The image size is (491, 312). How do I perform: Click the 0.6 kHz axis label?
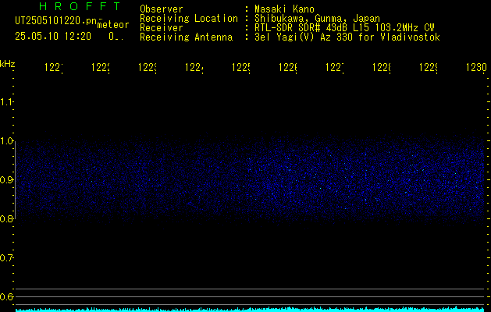(6, 296)
